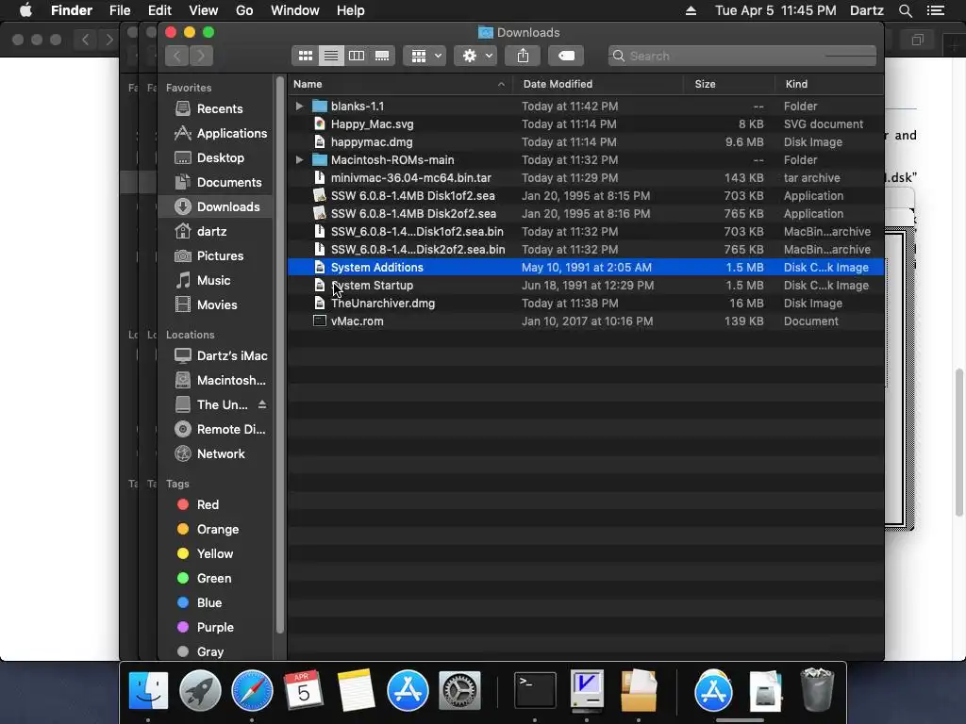Select SSW 6.0.8-1.4MB Disk2of2.sea
Image resolution: width=966 pixels, height=724 pixels.
[585, 214]
